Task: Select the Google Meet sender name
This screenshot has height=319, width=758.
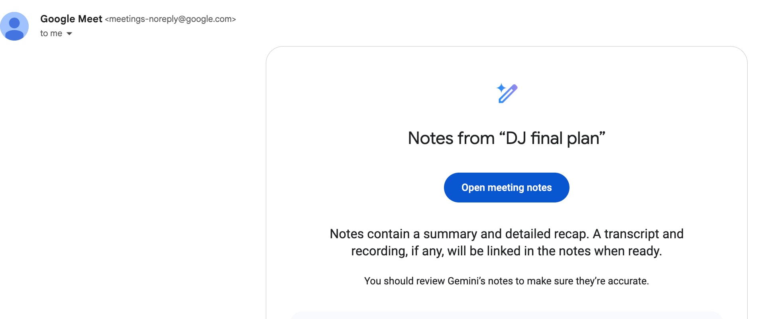Action: point(71,19)
